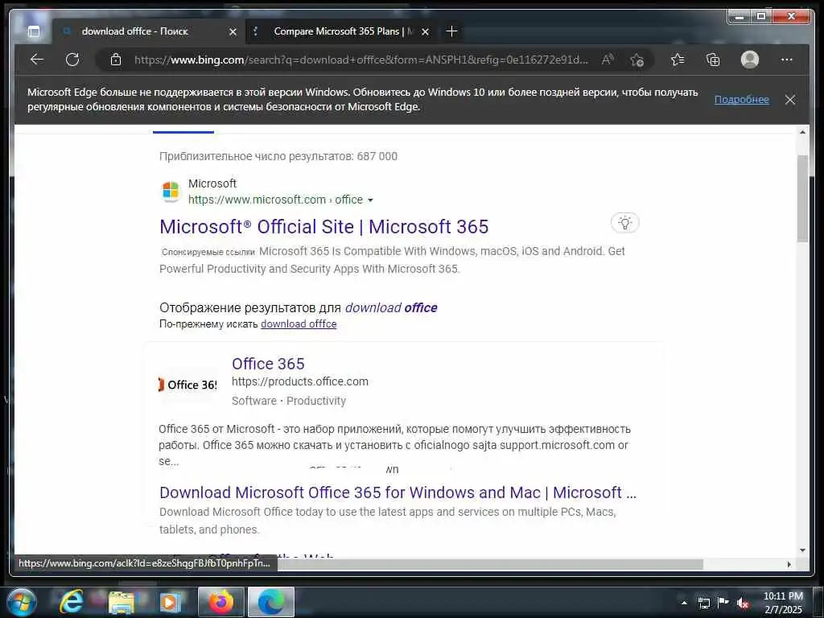Expand the dropdown arrow after microsoft.com › office
This screenshot has height=618, width=824.
pos(370,200)
